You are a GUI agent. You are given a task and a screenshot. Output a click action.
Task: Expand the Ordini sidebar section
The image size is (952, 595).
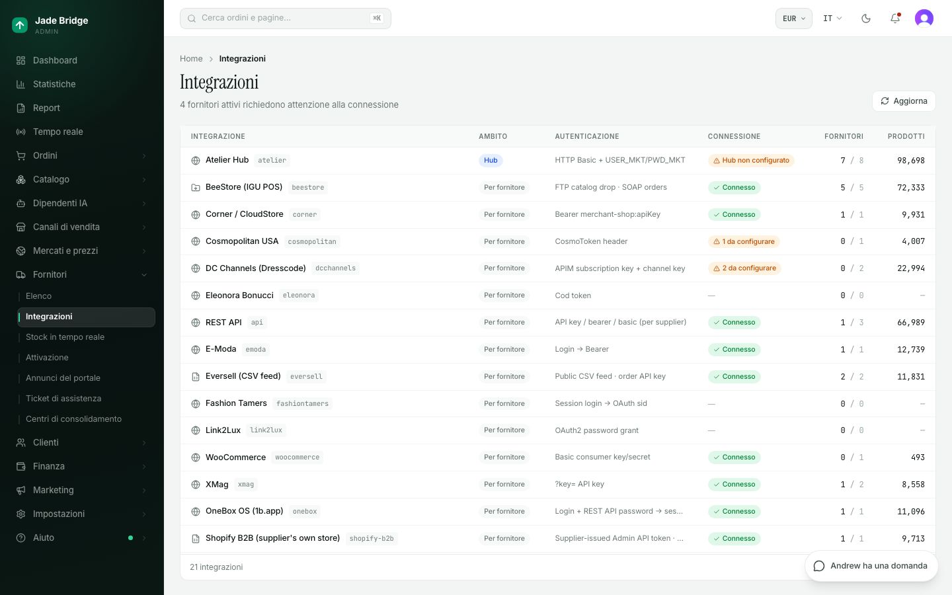82,155
